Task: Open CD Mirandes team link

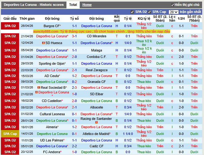Action: [x=97, y=36]
